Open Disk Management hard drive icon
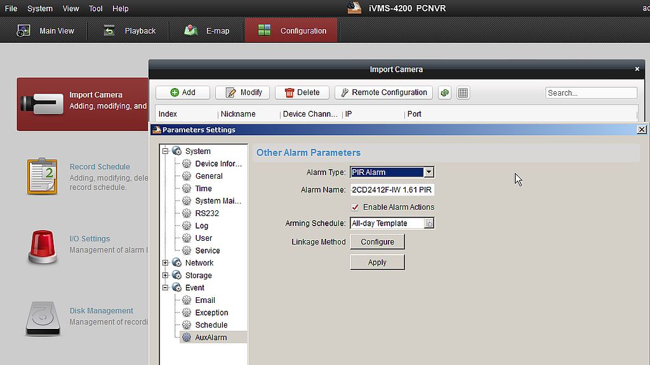This screenshot has height=365, width=650. [43, 318]
